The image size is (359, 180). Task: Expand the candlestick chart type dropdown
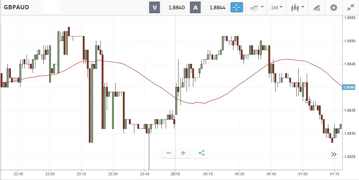point(298,7)
